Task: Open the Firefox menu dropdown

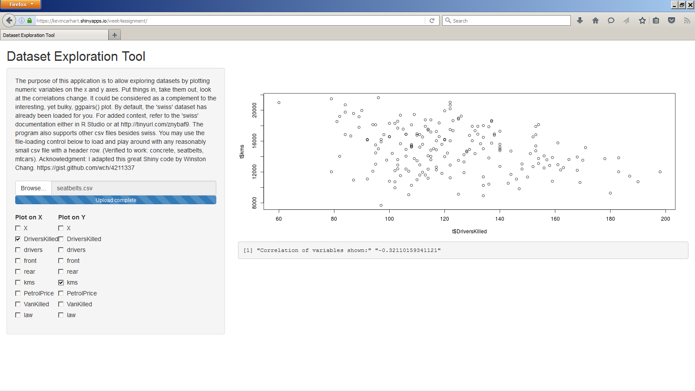Action: tap(20, 4)
